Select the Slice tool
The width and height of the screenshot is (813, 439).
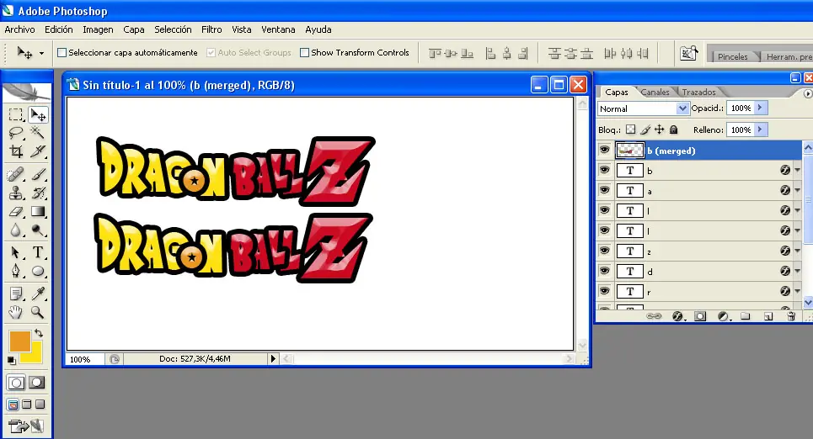click(38, 151)
